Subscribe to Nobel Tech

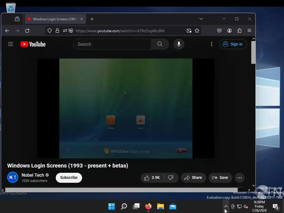[x=69, y=178]
